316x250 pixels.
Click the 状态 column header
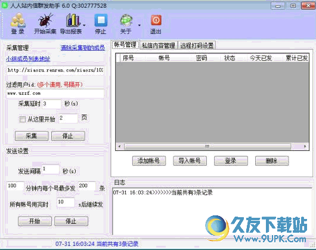coord(230,58)
